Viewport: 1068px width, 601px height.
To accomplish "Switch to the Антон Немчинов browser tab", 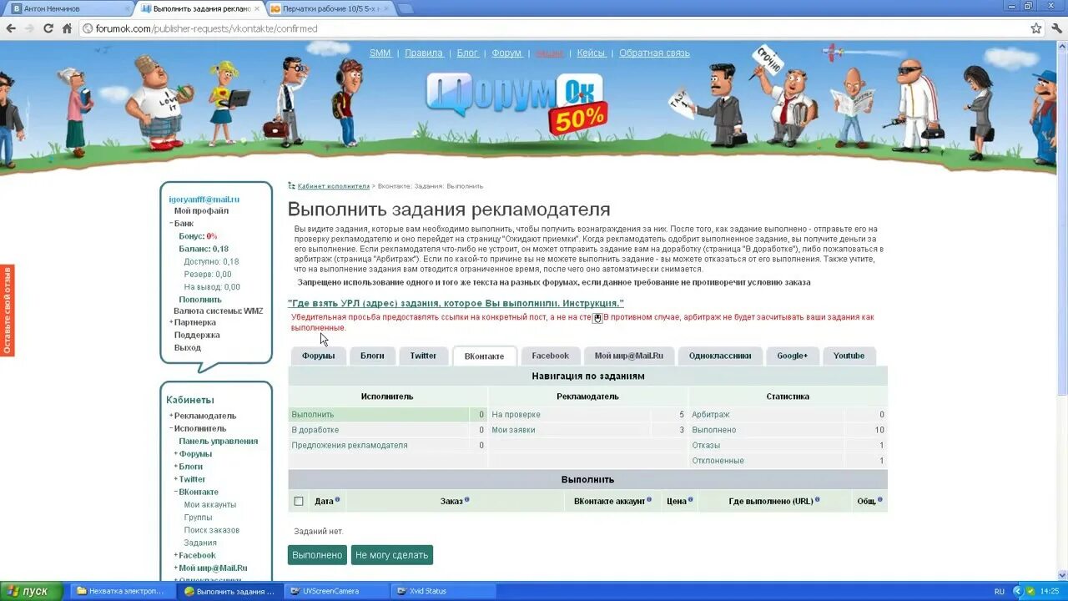I will 67,8.
